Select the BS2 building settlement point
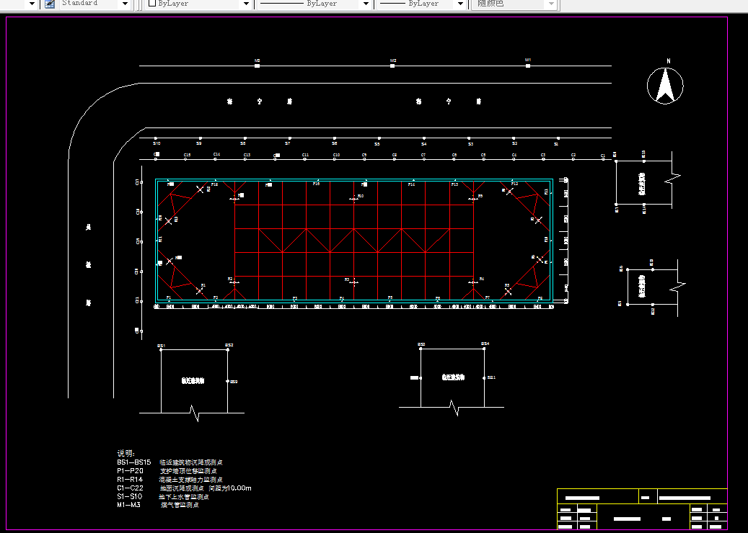Screen dimensions: 748x533 click(227, 349)
